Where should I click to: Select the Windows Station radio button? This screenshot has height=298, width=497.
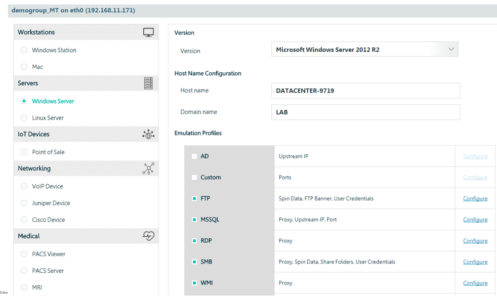(x=24, y=50)
